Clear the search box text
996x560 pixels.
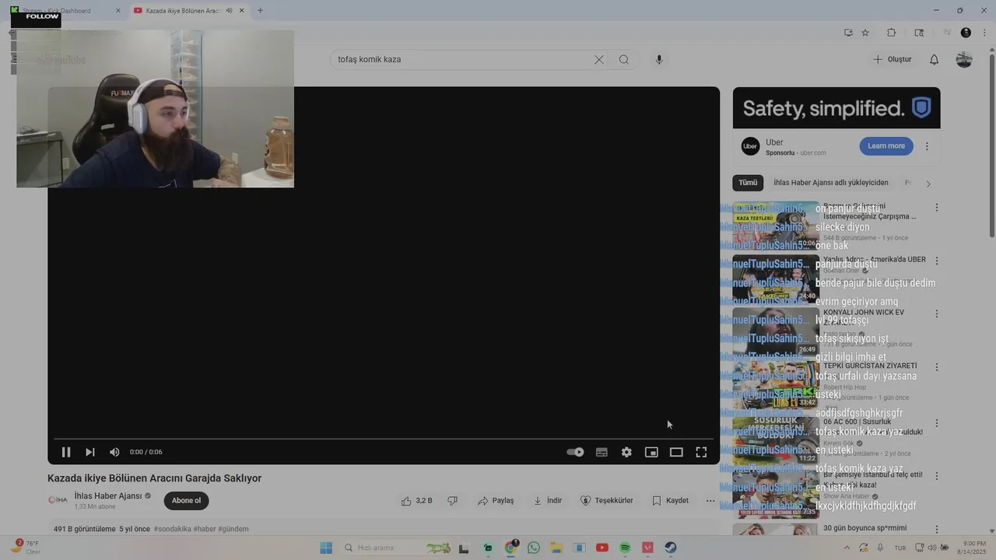(x=599, y=59)
